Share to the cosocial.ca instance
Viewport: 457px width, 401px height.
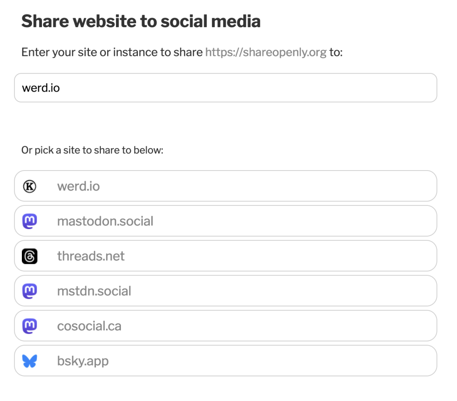[x=225, y=326]
